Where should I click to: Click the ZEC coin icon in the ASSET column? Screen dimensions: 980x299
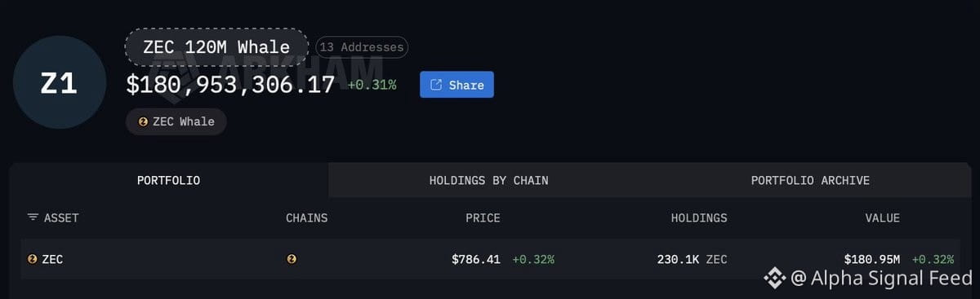[x=33, y=259]
